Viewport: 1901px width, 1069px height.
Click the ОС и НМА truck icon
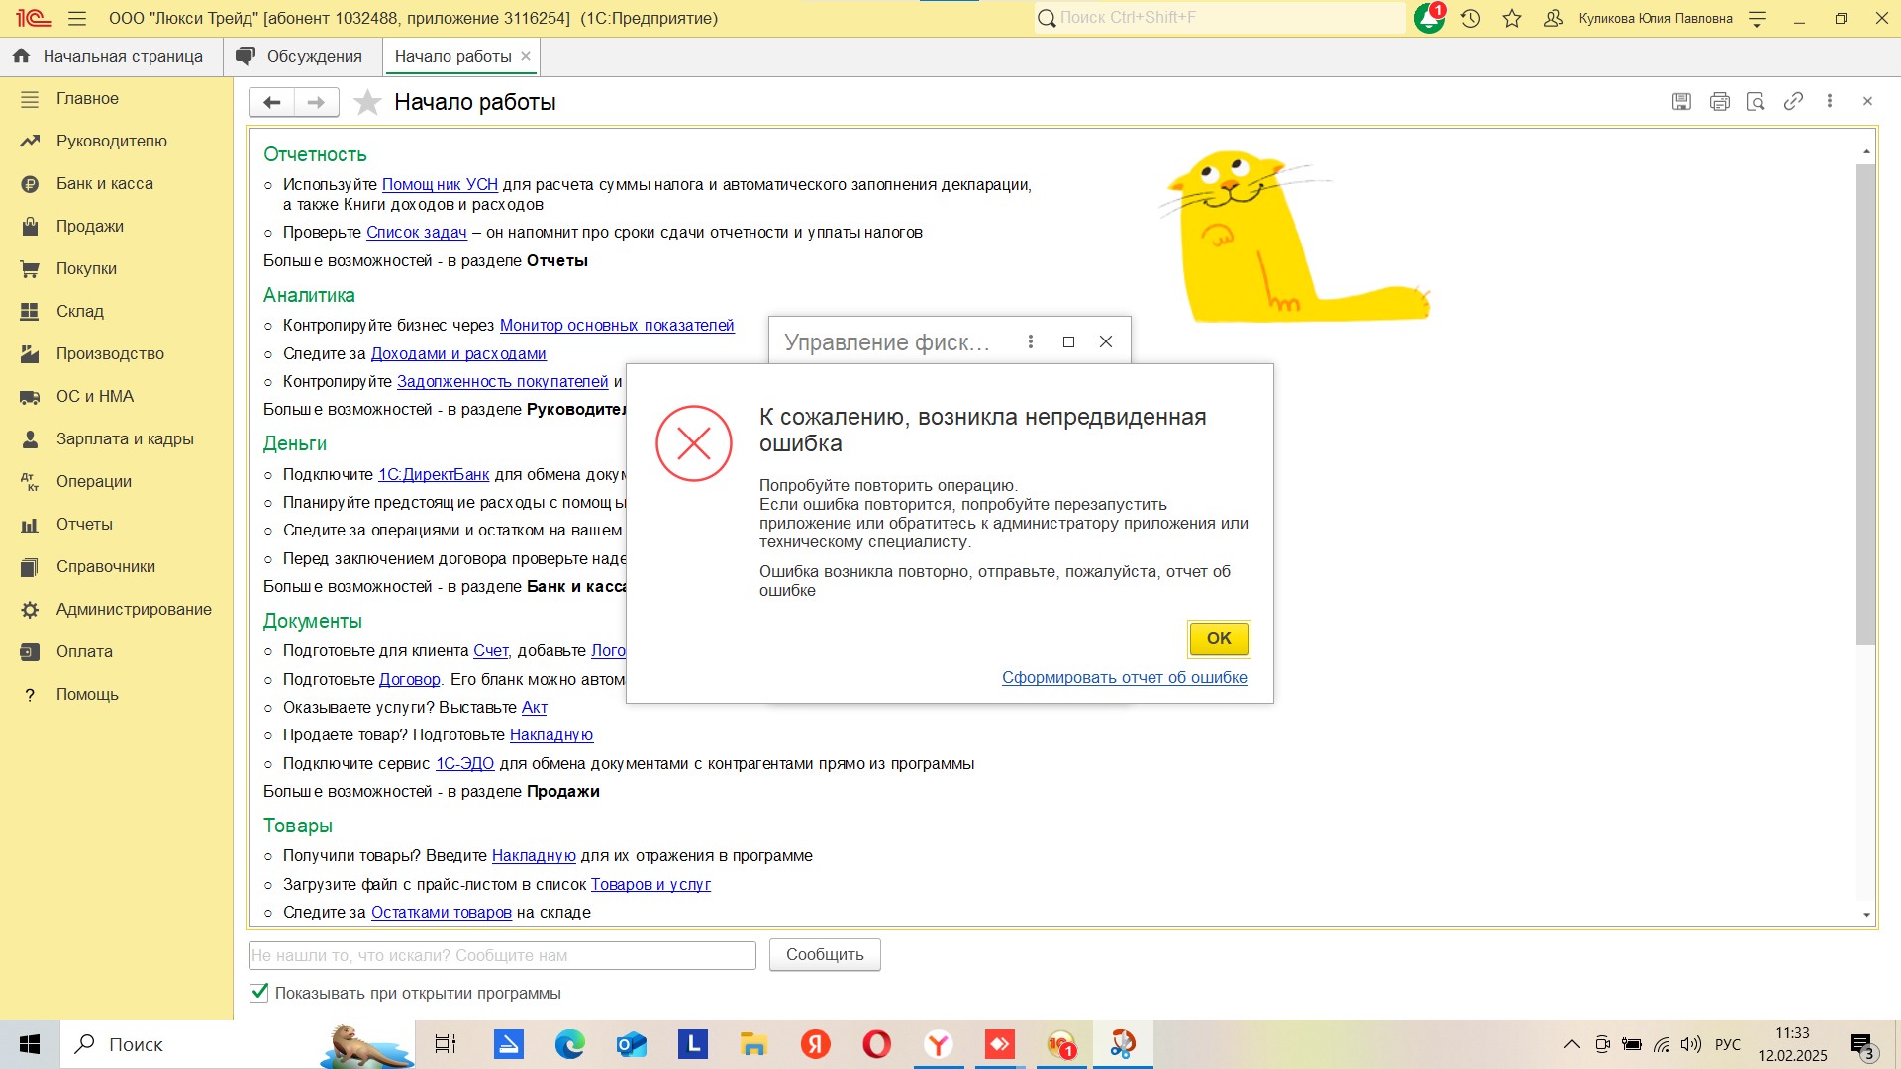coord(30,396)
